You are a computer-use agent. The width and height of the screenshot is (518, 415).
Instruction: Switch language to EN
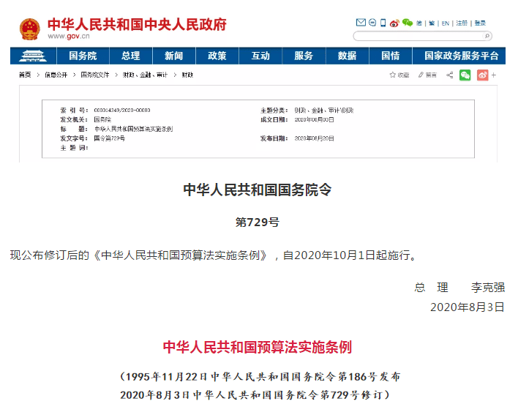coord(446,23)
